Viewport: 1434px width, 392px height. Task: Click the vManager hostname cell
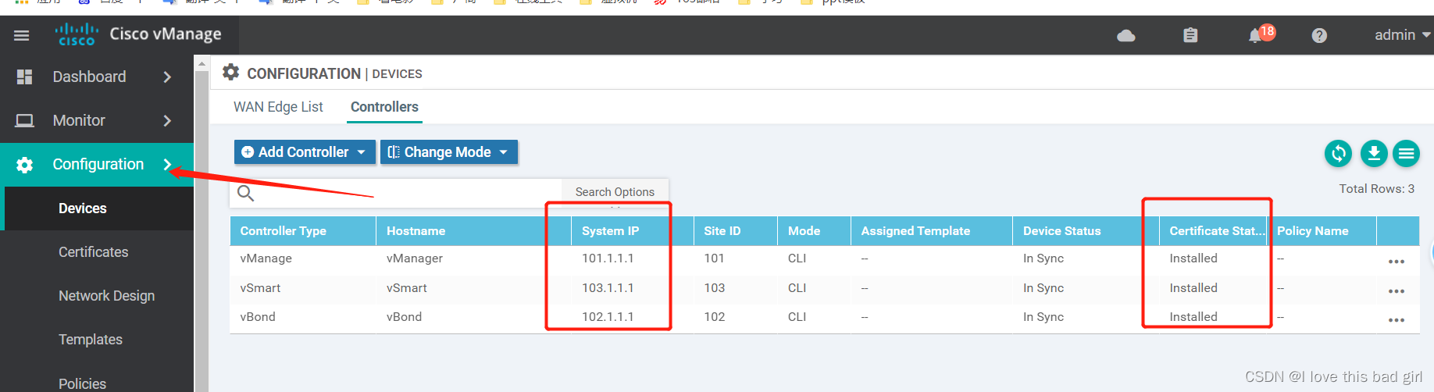(x=415, y=258)
